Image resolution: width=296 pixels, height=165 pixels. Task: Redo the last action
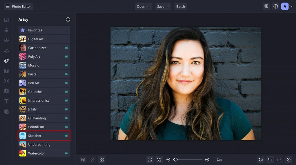(279, 160)
